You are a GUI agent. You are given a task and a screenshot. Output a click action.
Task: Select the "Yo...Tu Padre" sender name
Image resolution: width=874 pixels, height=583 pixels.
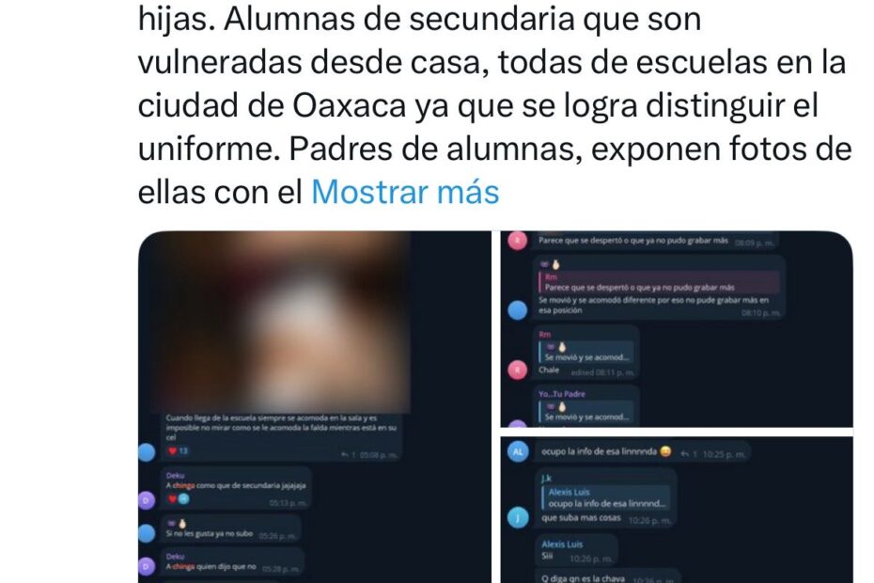pyautogui.click(x=562, y=394)
